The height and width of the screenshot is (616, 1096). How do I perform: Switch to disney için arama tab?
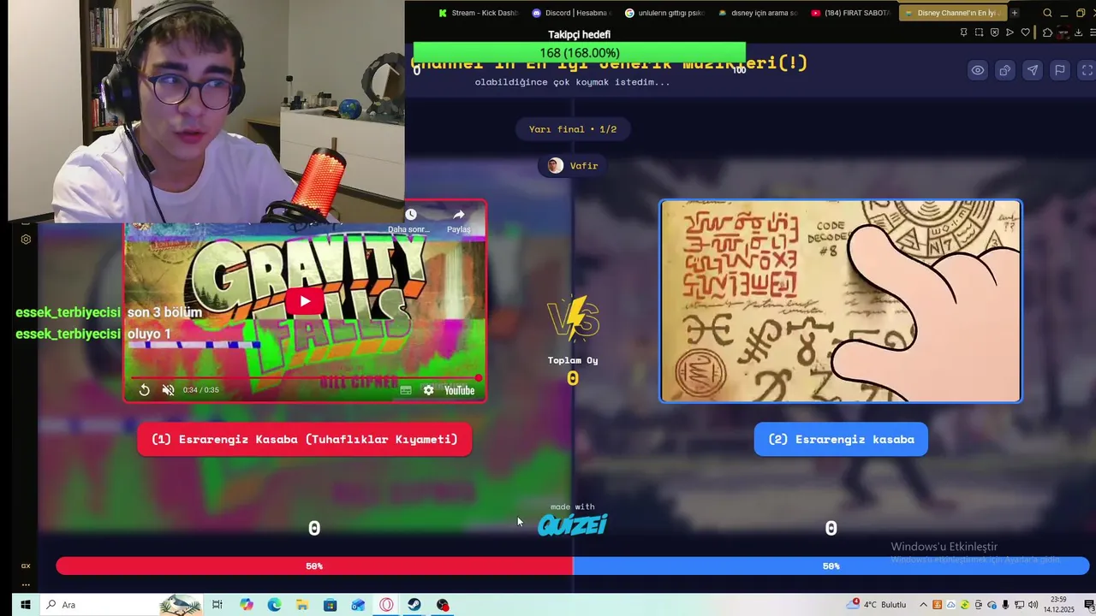pyautogui.click(x=758, y=13)
